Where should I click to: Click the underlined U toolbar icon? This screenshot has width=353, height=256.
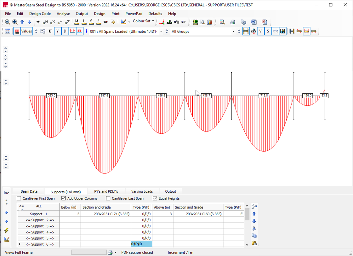point(50,31)
